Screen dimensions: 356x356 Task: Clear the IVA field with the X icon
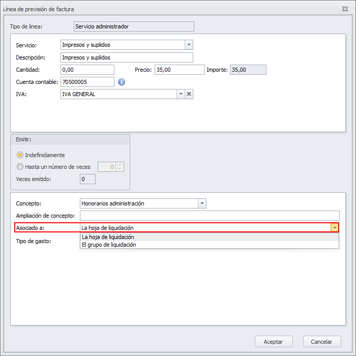[x=189, y=94]
